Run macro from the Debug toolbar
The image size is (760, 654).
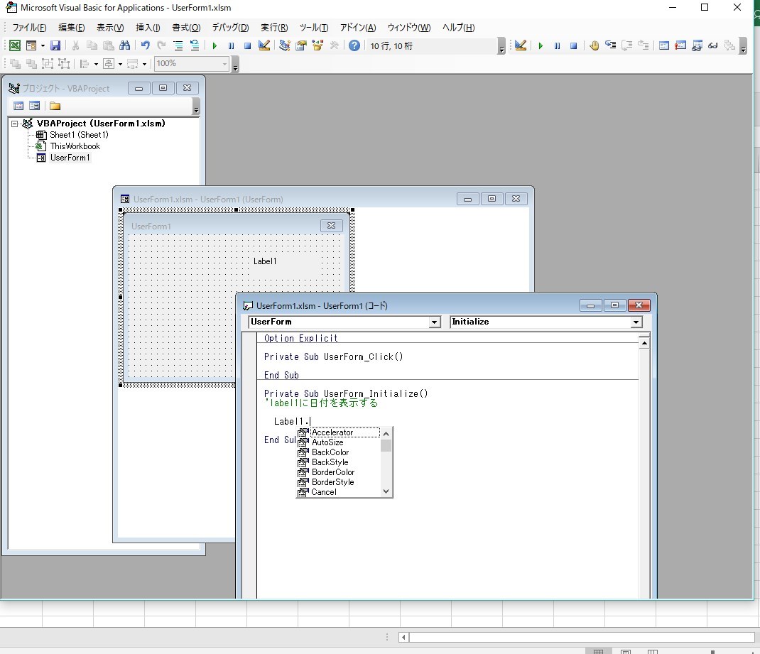coord(541,45)
